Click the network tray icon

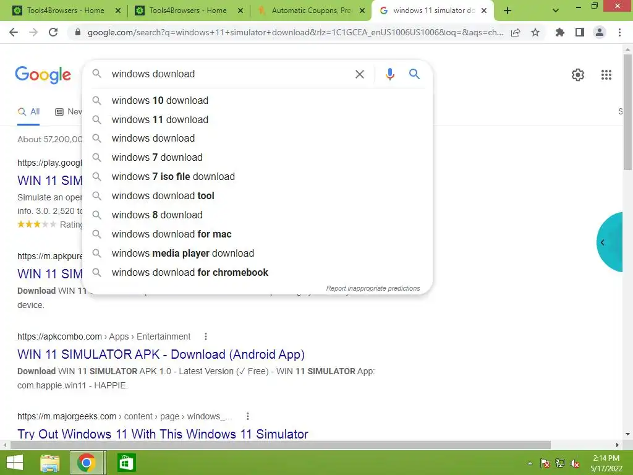point(560,463)
